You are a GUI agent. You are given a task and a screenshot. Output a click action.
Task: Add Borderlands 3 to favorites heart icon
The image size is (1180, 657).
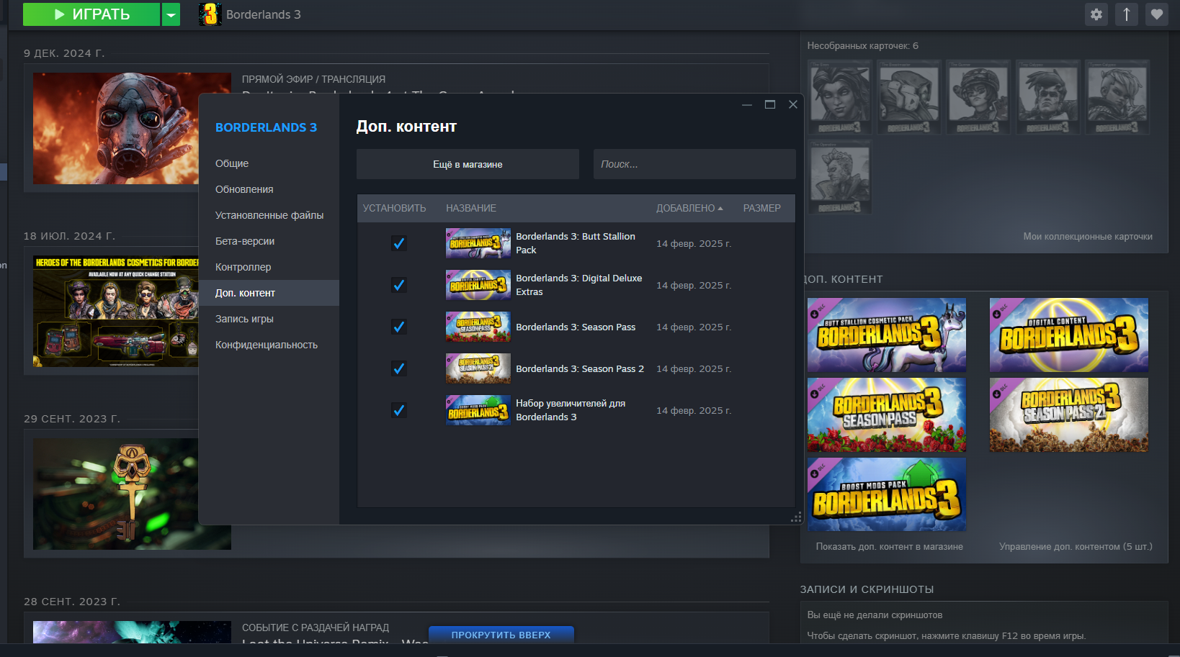(1157, 14)
